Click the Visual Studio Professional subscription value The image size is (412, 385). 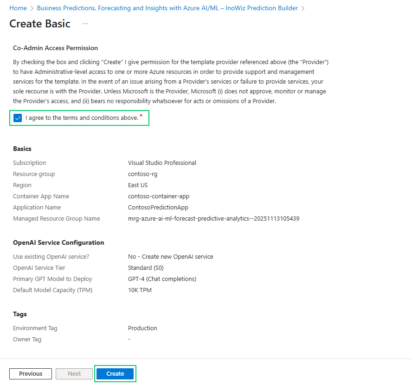tap(162, 163)
